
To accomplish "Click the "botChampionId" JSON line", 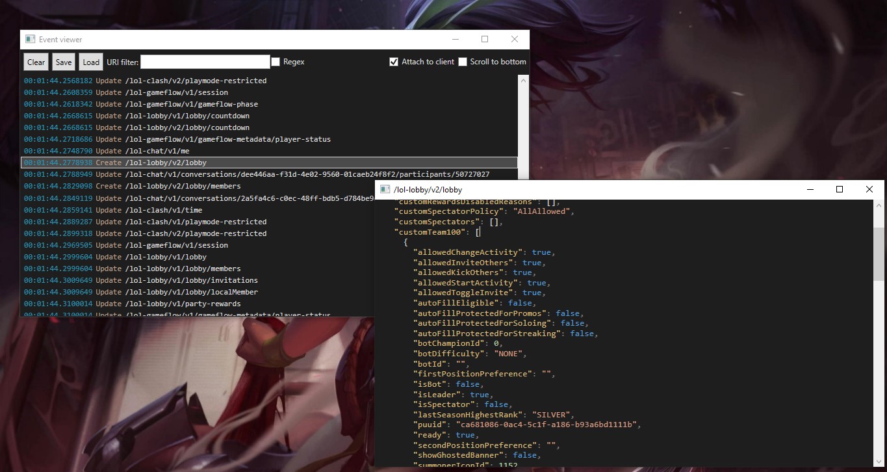I will 458,343.
